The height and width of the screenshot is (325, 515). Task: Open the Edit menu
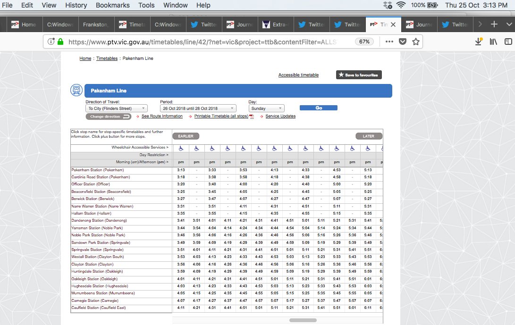[27, 5]
